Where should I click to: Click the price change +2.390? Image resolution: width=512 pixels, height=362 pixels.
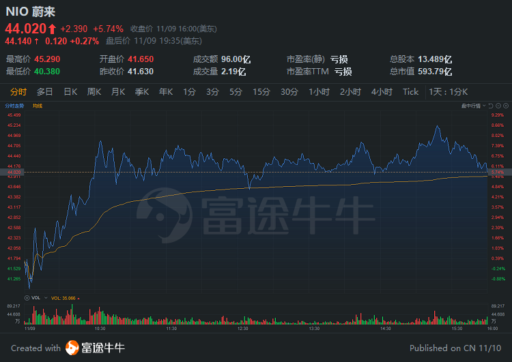74,29
